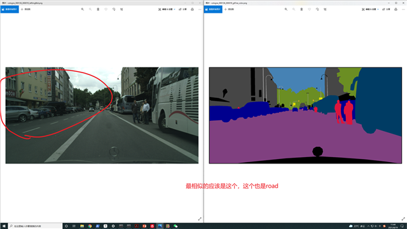Screen dimensions: 407x229
Task: Click See all photos button in right window
Action: tap(213, 10)
